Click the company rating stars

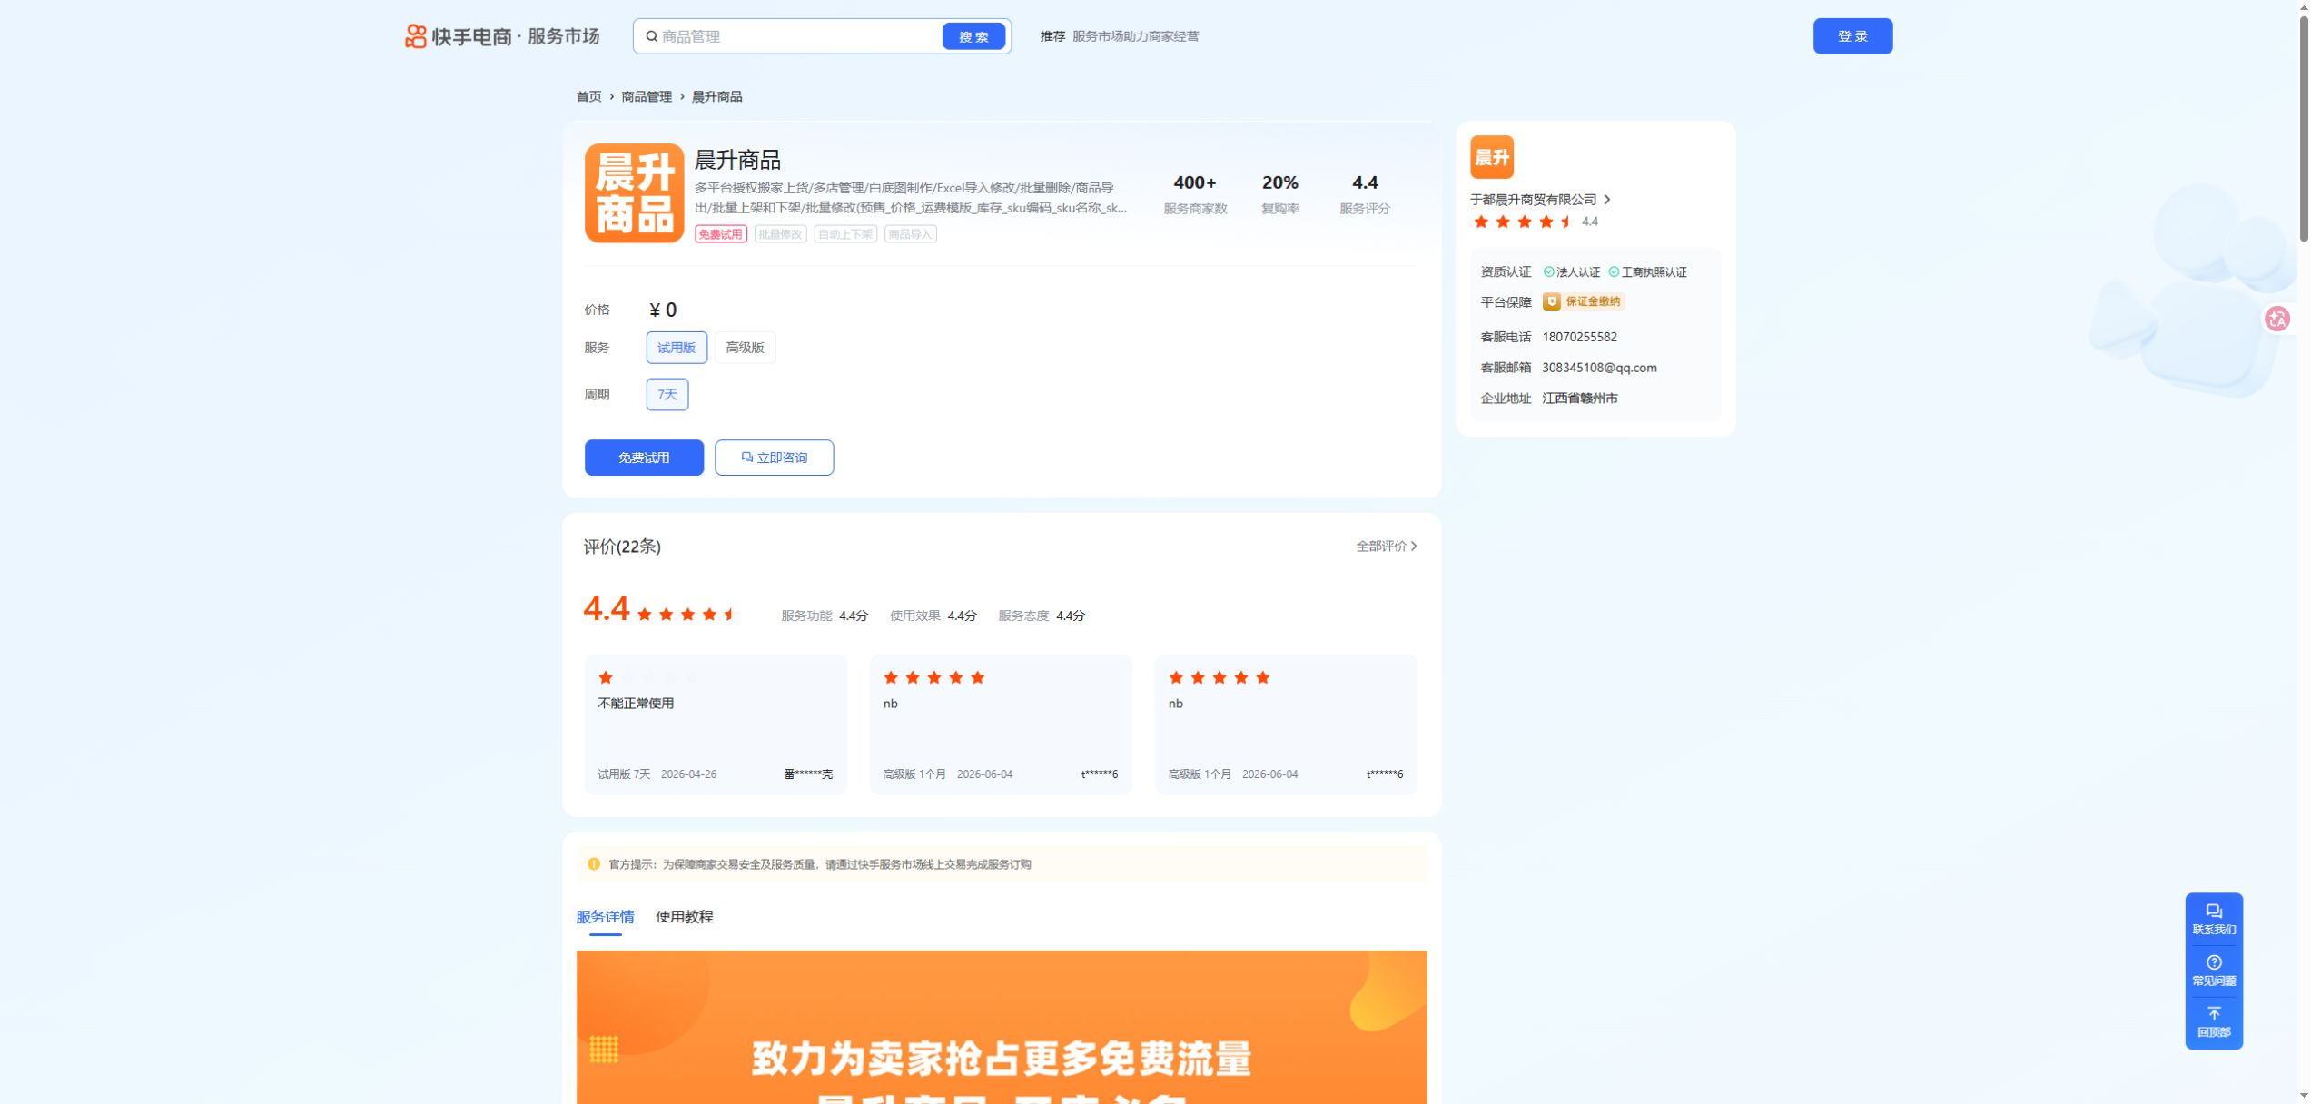pyautogui.click(x=1523, y=222)
